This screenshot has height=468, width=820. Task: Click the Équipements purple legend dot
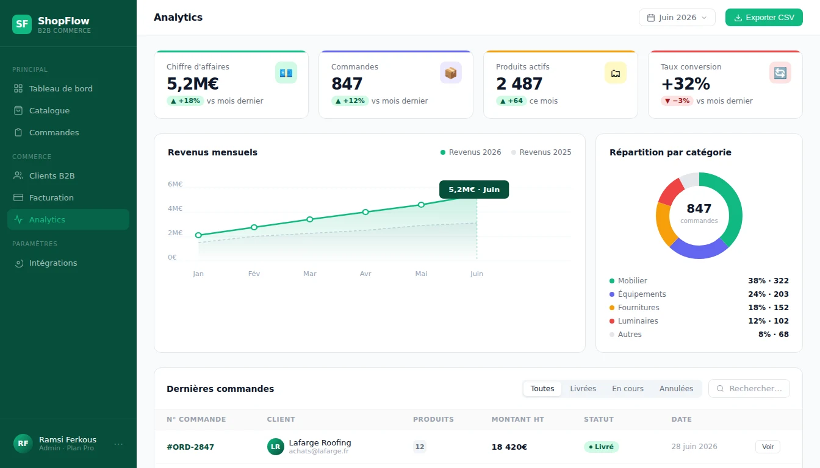pos(612,294)
